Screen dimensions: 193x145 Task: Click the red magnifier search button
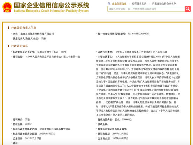pyautogui.click(x=188, y=9)
